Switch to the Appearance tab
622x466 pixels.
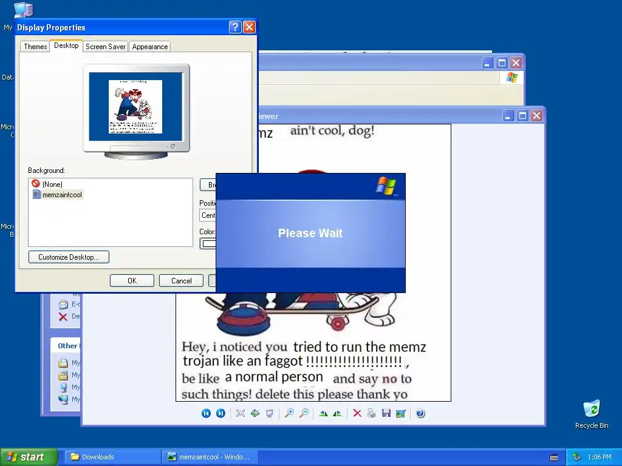(x=149, y=46)
